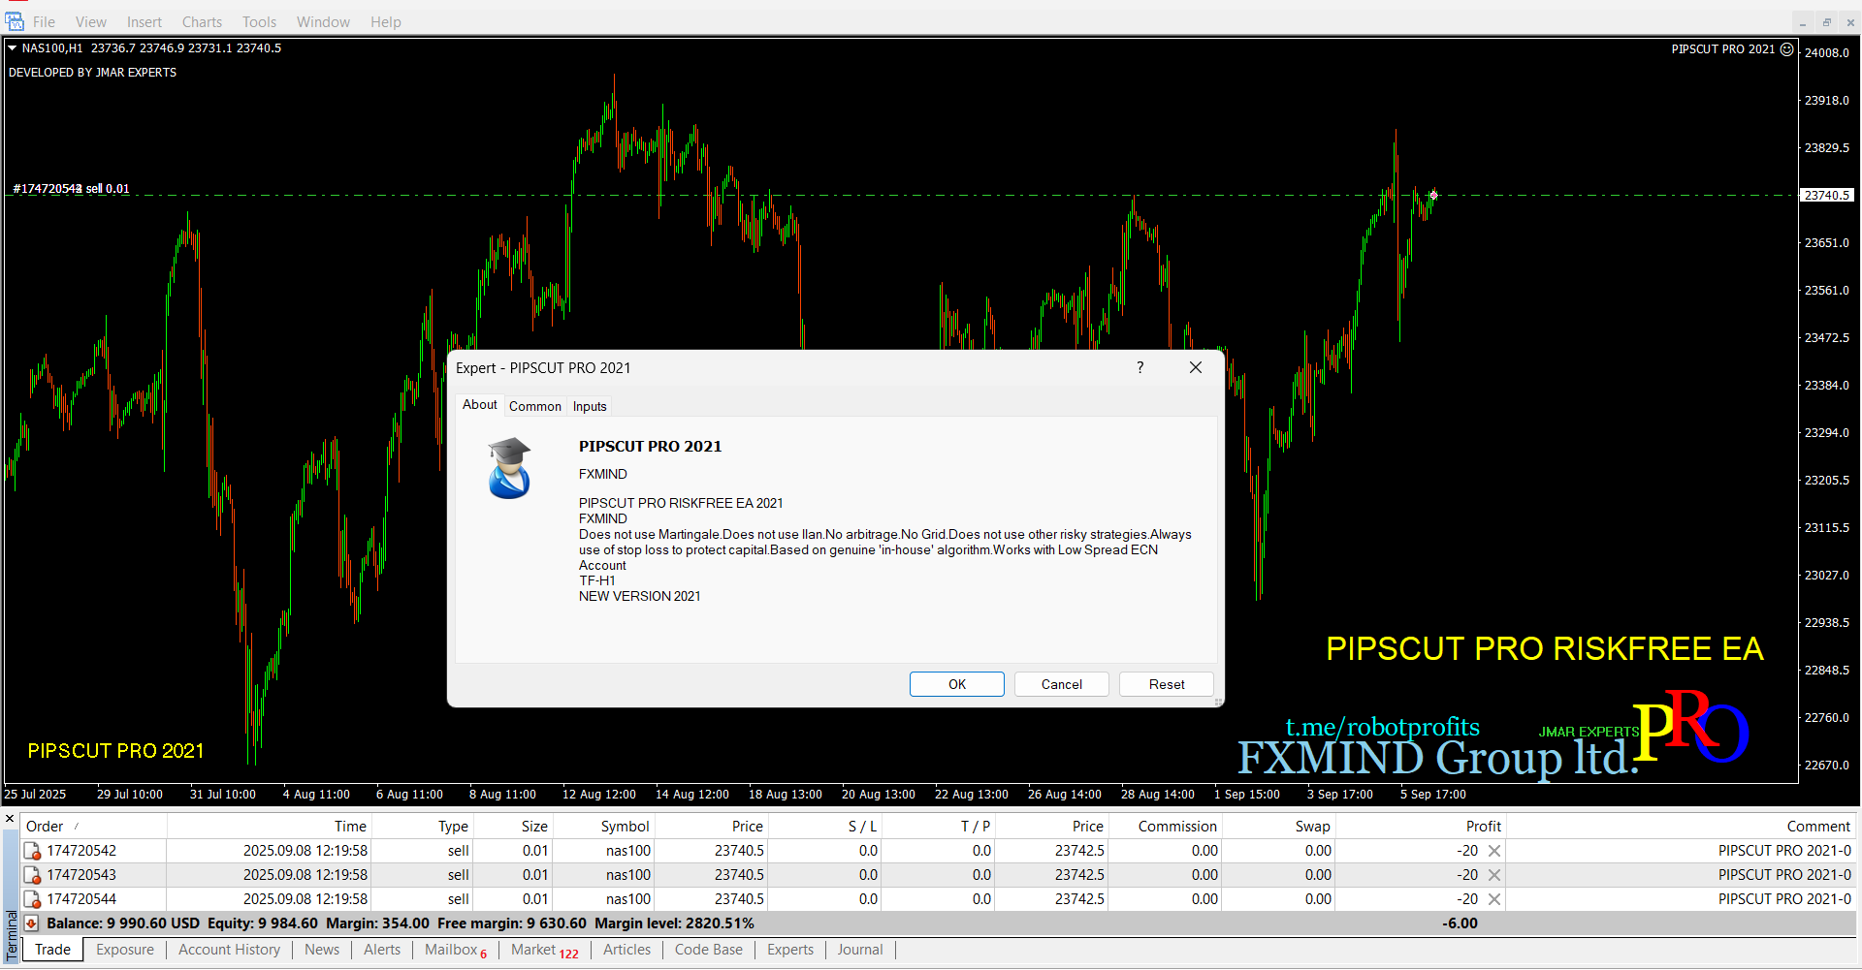Viewport: 1862px width, 970px height.
Task: Open the Experts tab in Terminal
Action: 790,950
